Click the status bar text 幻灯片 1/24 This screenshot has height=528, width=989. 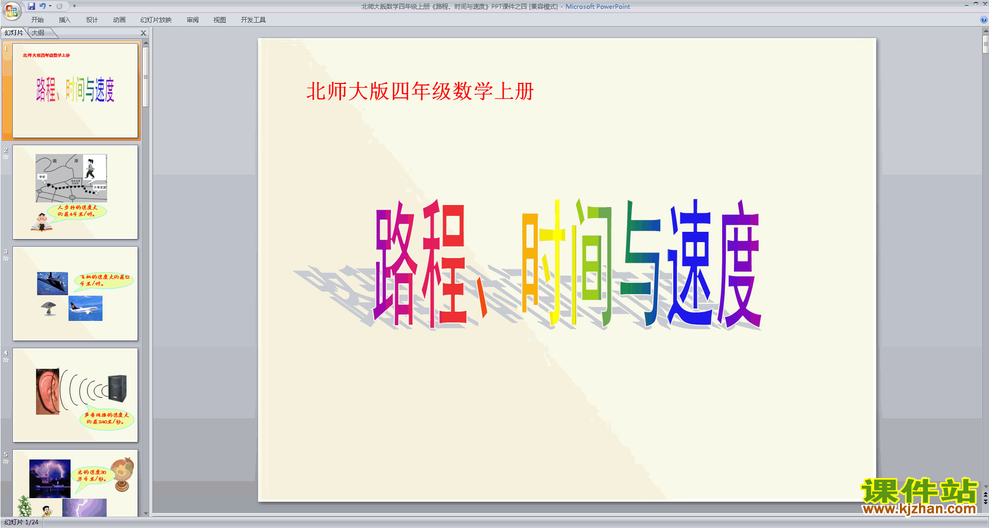(x=22, y=522)
